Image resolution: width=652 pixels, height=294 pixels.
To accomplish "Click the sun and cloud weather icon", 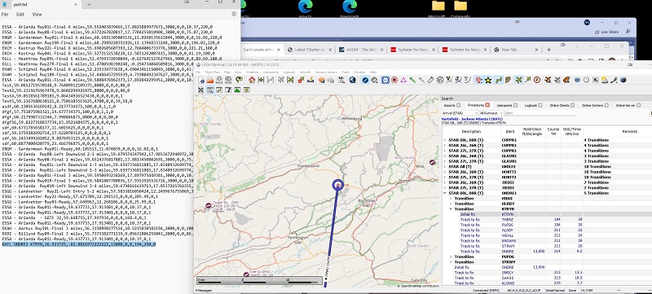I will [x=605, y=80].
